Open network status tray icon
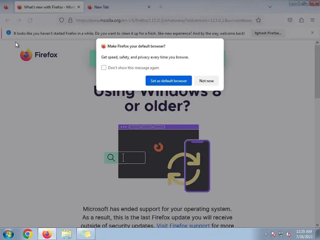320x240 pixels. (281, 234)
